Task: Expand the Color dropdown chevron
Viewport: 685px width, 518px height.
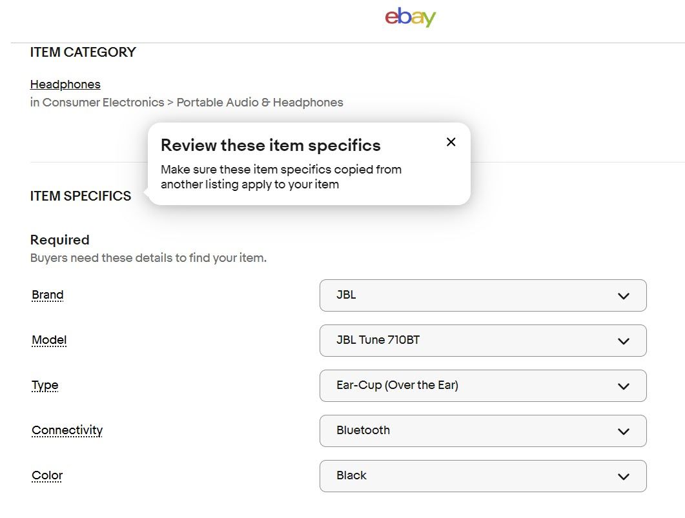Action: pos(624,477)
